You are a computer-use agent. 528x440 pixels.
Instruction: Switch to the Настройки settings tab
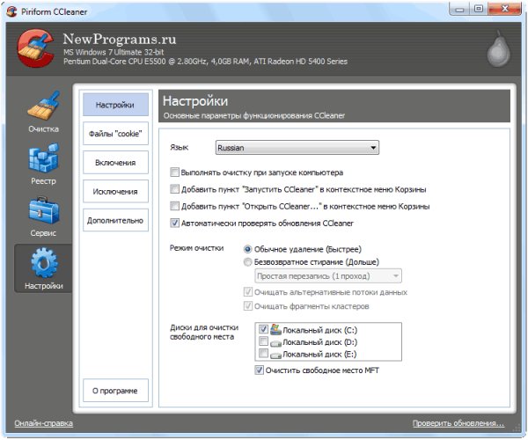pos(115,105)
